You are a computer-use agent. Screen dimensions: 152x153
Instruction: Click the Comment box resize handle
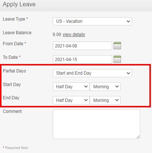click(138, 137)
